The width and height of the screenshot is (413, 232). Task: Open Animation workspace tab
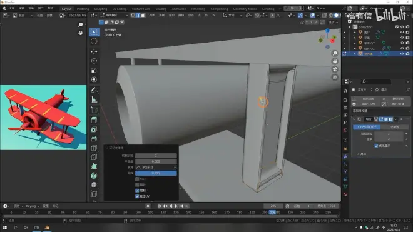click(179, 9)
